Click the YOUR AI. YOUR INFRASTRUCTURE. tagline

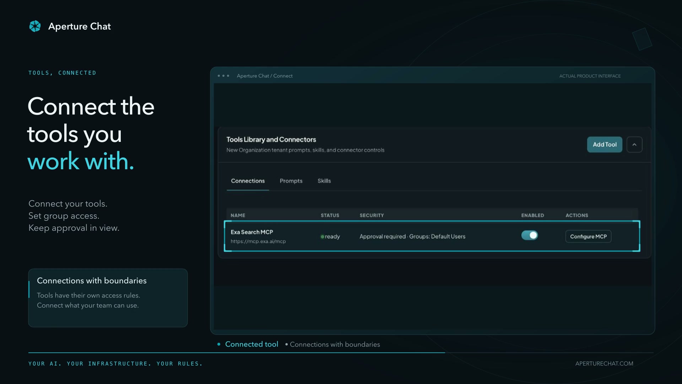click(115, 364)
